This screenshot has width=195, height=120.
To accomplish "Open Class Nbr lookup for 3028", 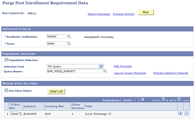I will tap(20, 114).
